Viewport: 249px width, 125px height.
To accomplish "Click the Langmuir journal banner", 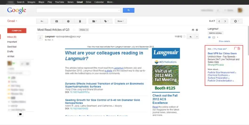I will 166,53.
